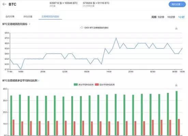Download the long/short position ratio bar chart
Screen dimensions: 188x136
coord(176,85)
